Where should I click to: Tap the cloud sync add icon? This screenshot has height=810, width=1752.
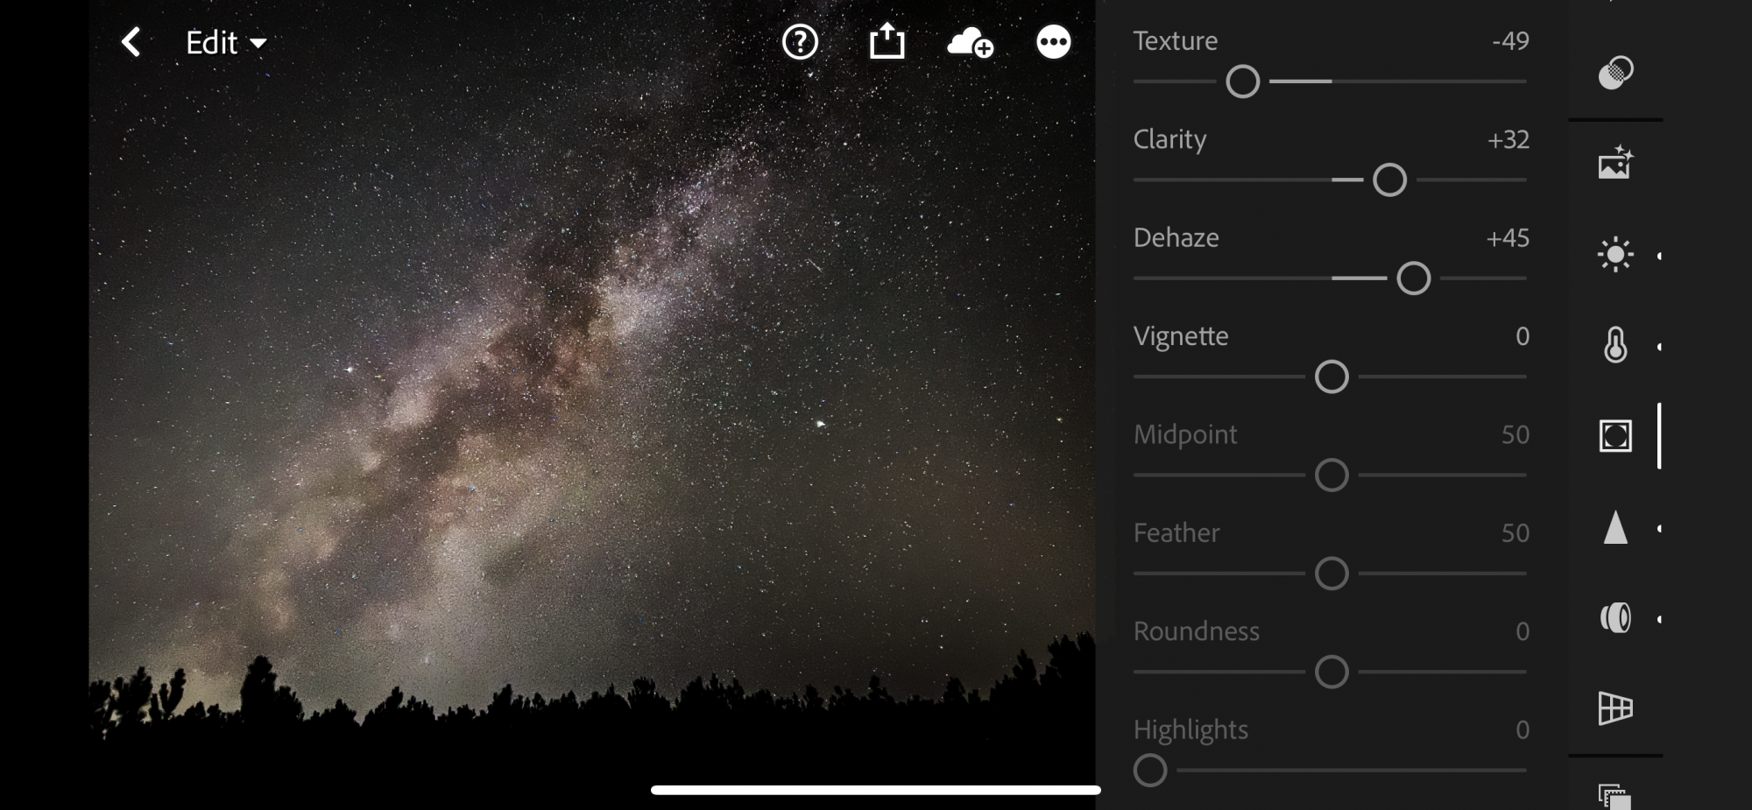click(970, 42)
